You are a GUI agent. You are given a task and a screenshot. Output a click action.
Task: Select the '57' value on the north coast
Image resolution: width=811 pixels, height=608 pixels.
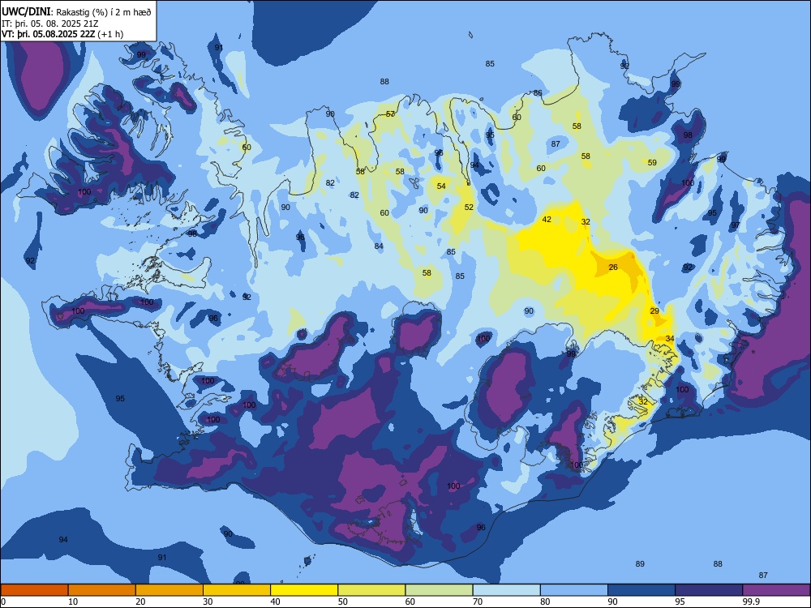coord(391,113)
